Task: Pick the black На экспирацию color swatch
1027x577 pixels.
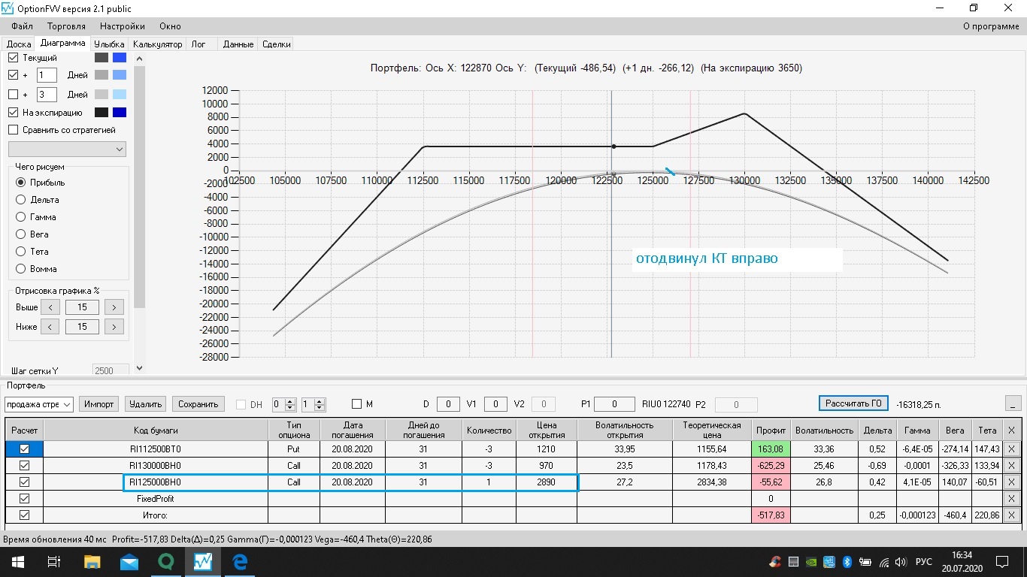Action: tap(101, 113)
